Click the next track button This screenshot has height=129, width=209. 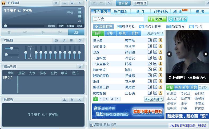[60, 32]
